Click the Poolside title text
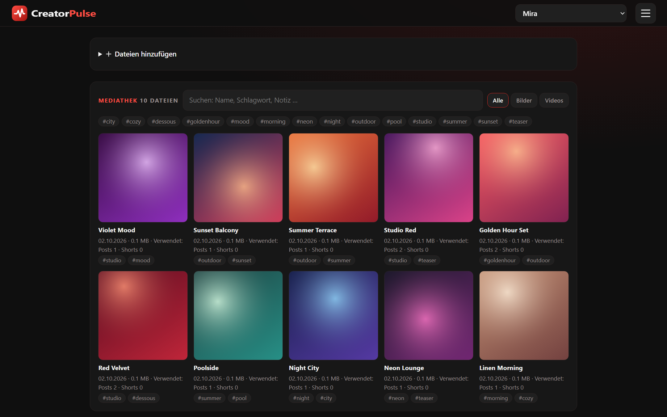667x417 pixels. point(206,368)
